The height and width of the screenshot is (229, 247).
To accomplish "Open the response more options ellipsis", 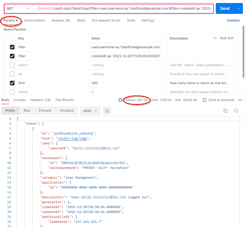I will tap(240, 100).
